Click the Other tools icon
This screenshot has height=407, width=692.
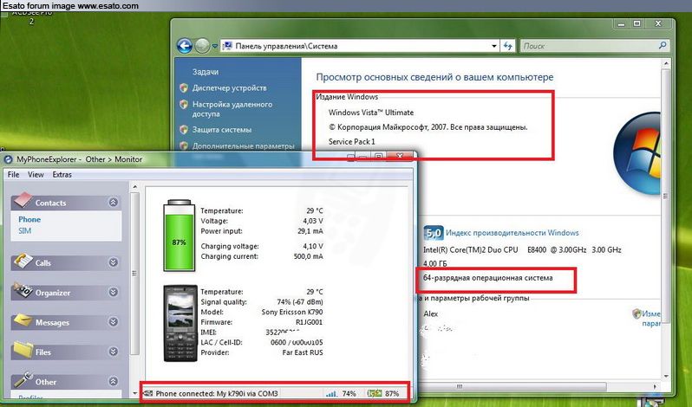pyautogui.click(x=23, y=380)
